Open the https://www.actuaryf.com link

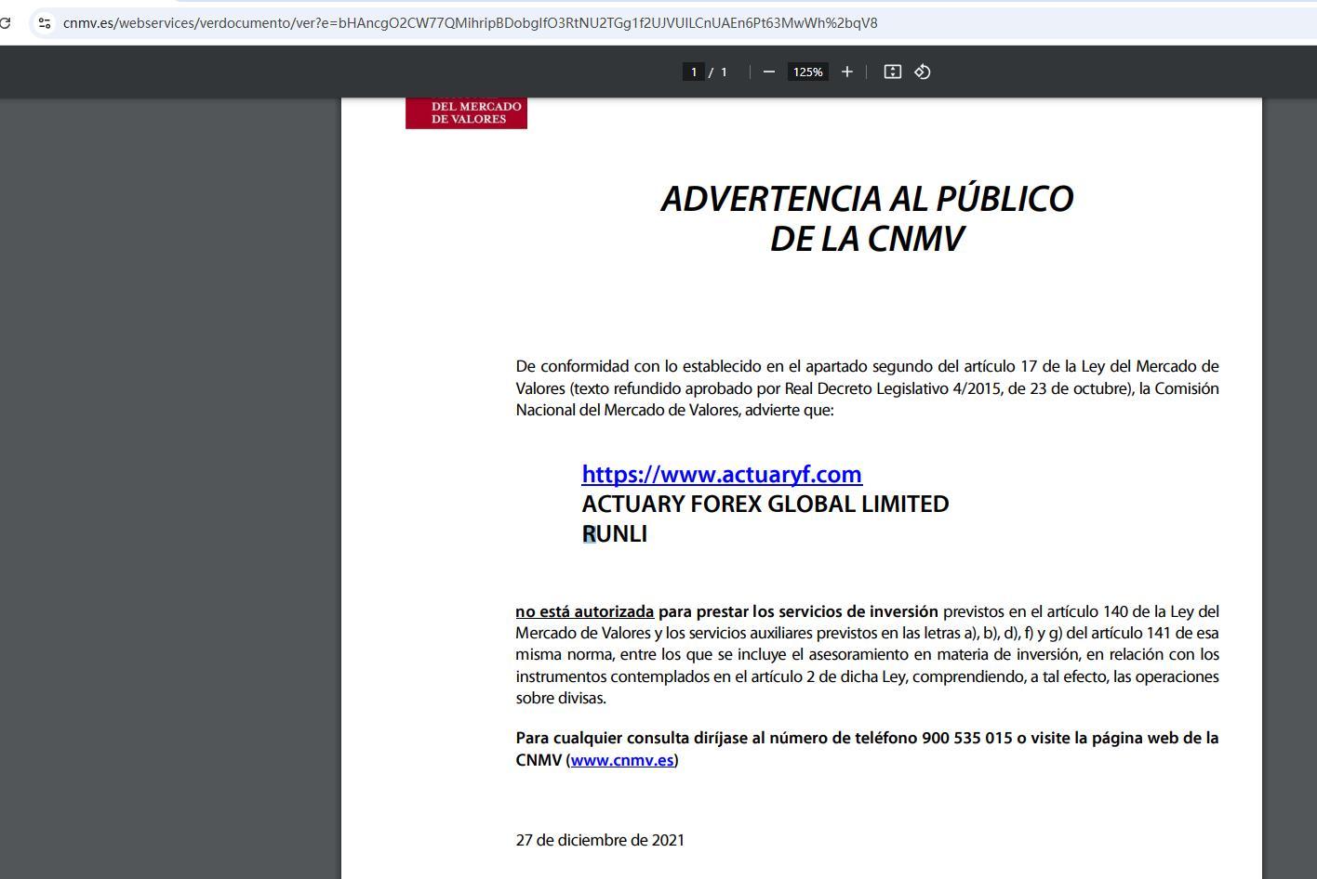coord(721,474)
